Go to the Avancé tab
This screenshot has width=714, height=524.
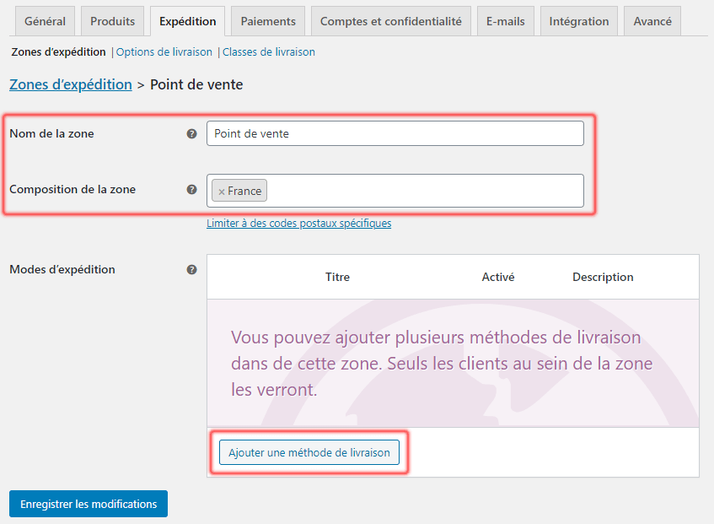(x=652, y=21)
